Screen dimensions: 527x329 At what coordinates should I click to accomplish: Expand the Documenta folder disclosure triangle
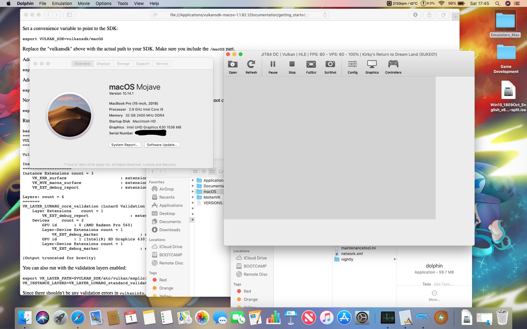193,186
